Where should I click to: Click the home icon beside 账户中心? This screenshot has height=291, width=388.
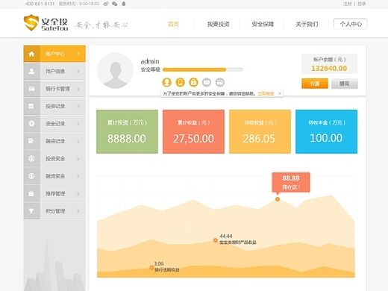coord(31,54)
